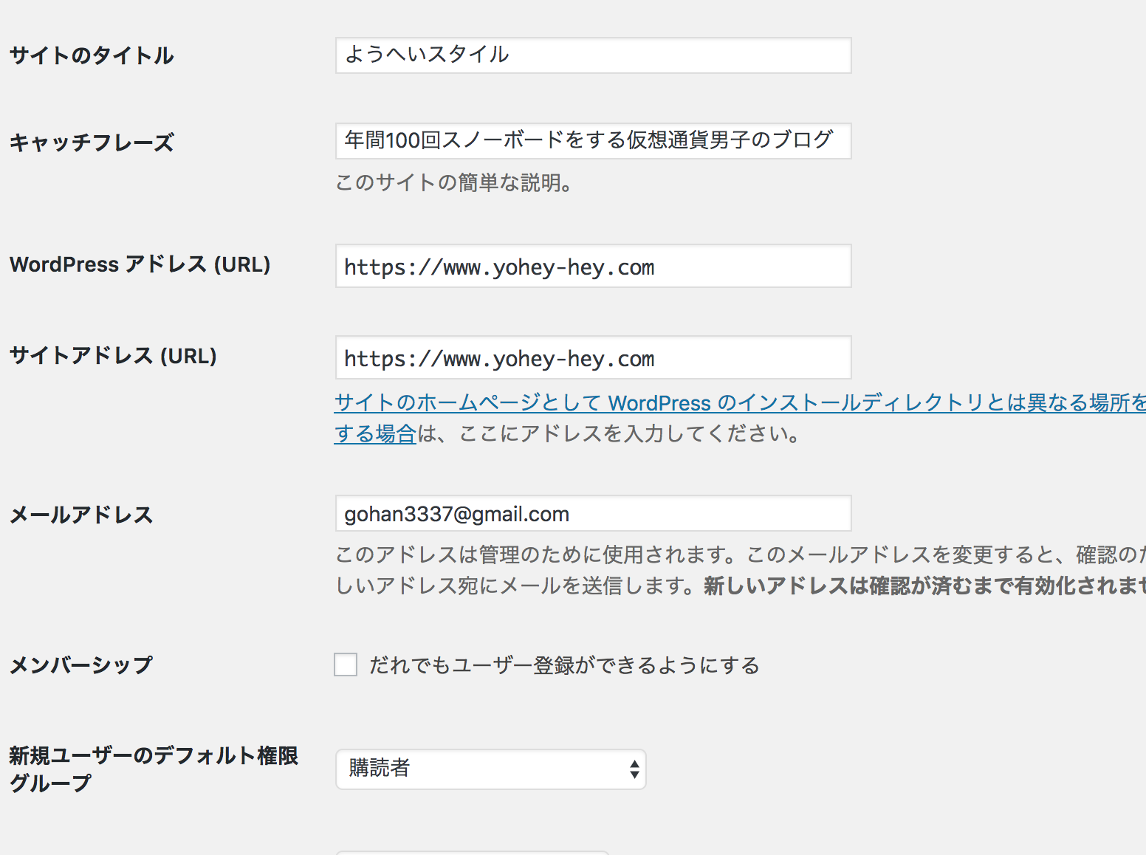Click the WordPress アドレス (URL) label

coord(140,264)
